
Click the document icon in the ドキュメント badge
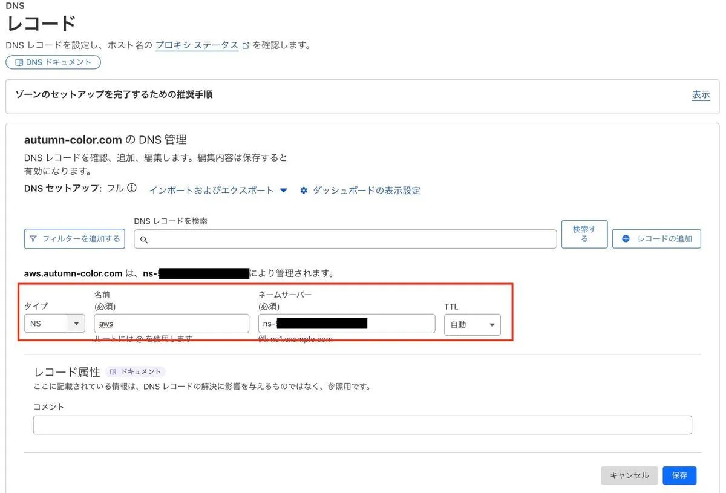(113, 372)
